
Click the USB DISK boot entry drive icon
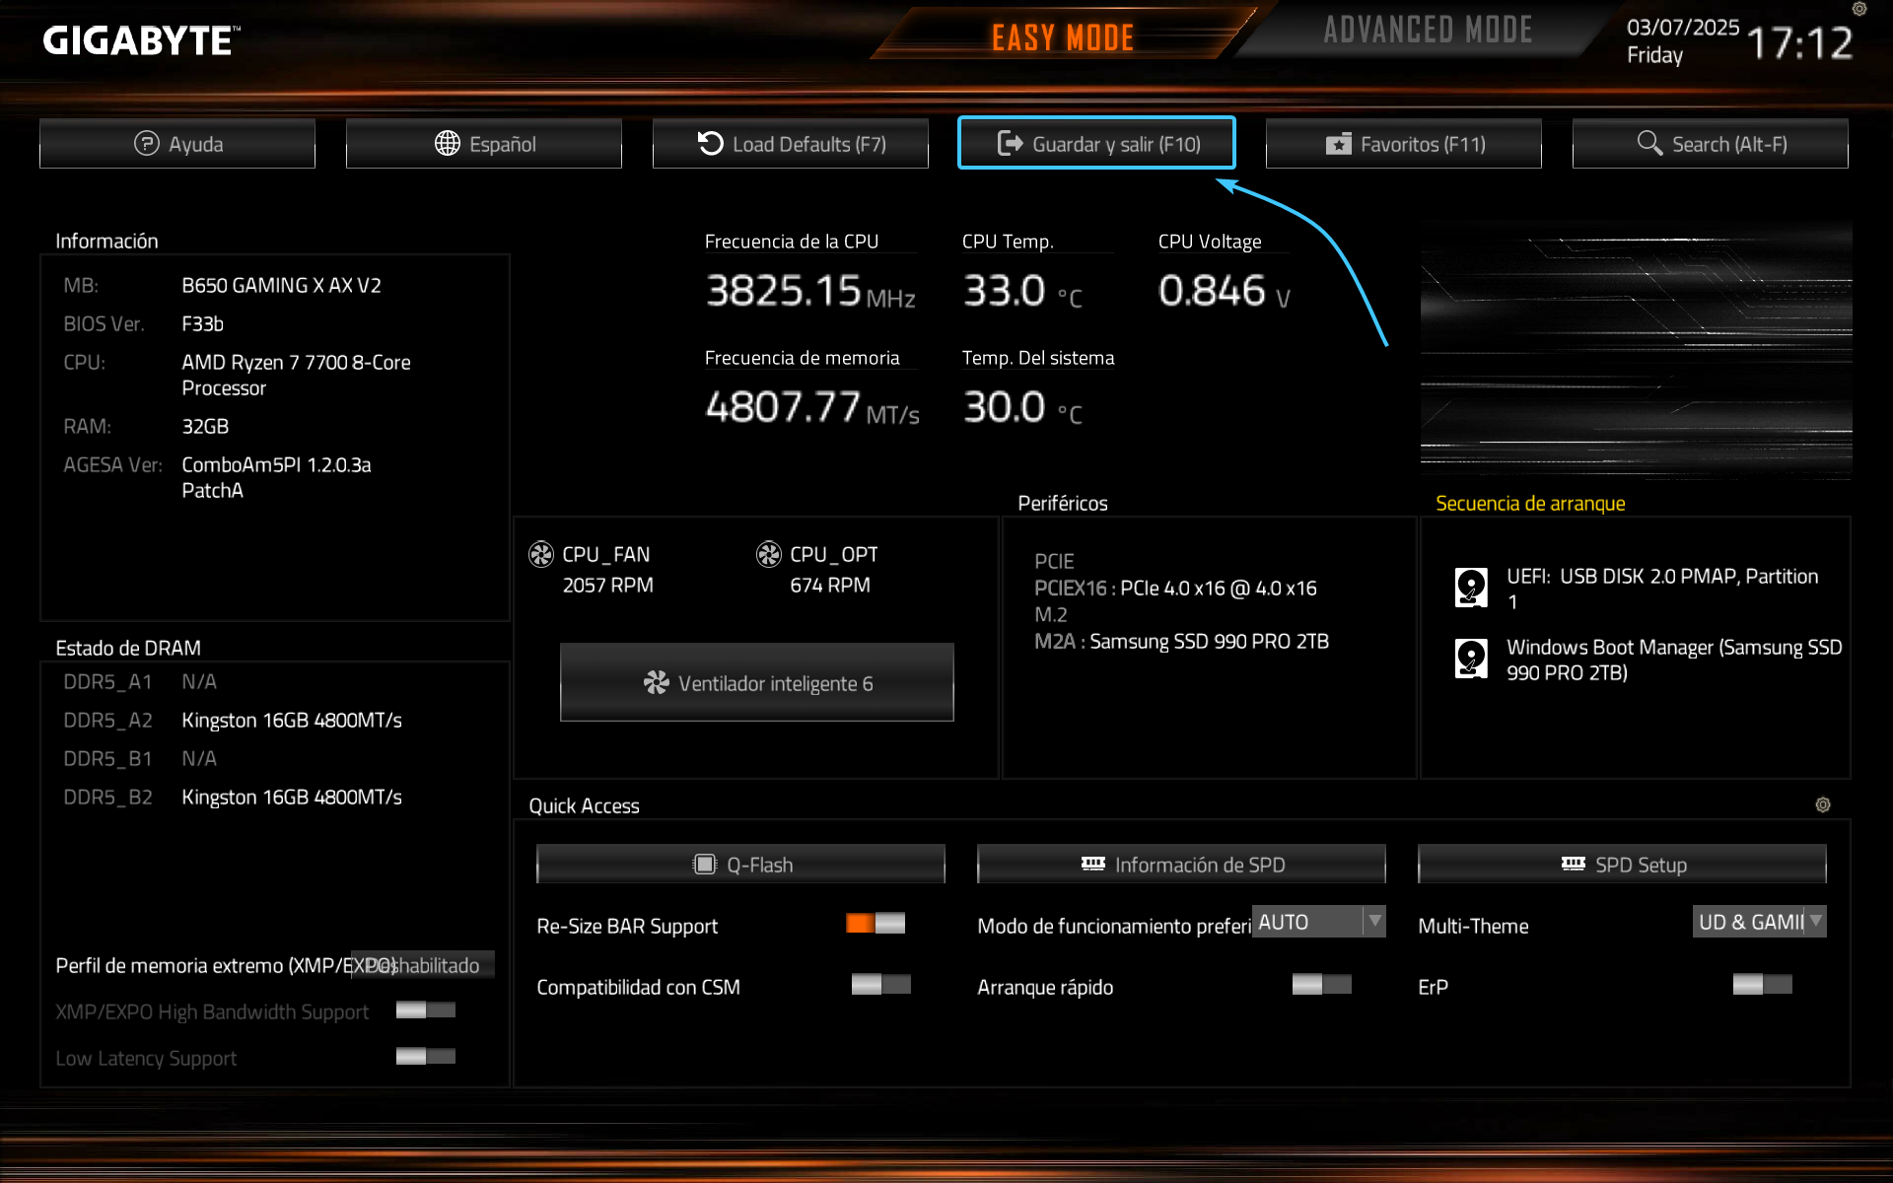(1471, 588)
